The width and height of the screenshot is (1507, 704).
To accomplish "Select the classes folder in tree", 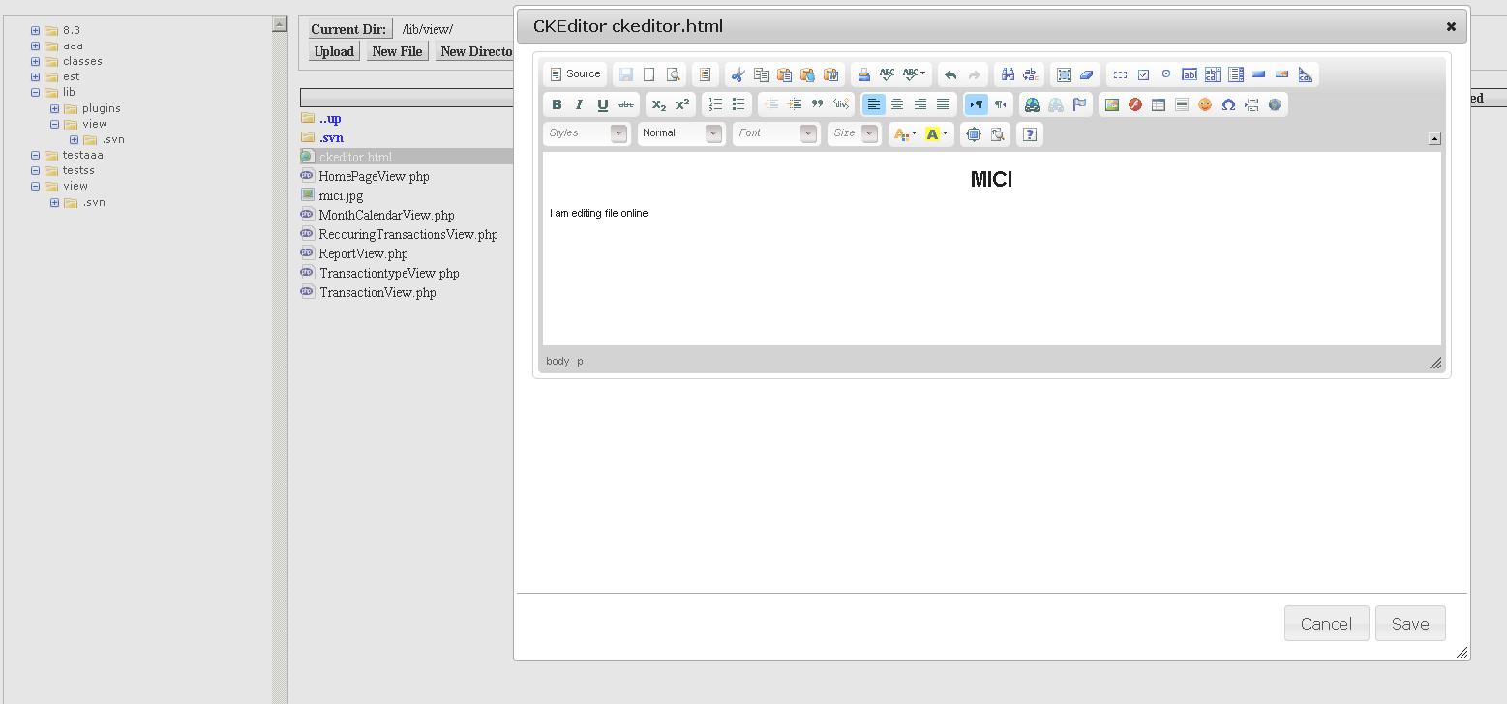I will coord(82,61).
